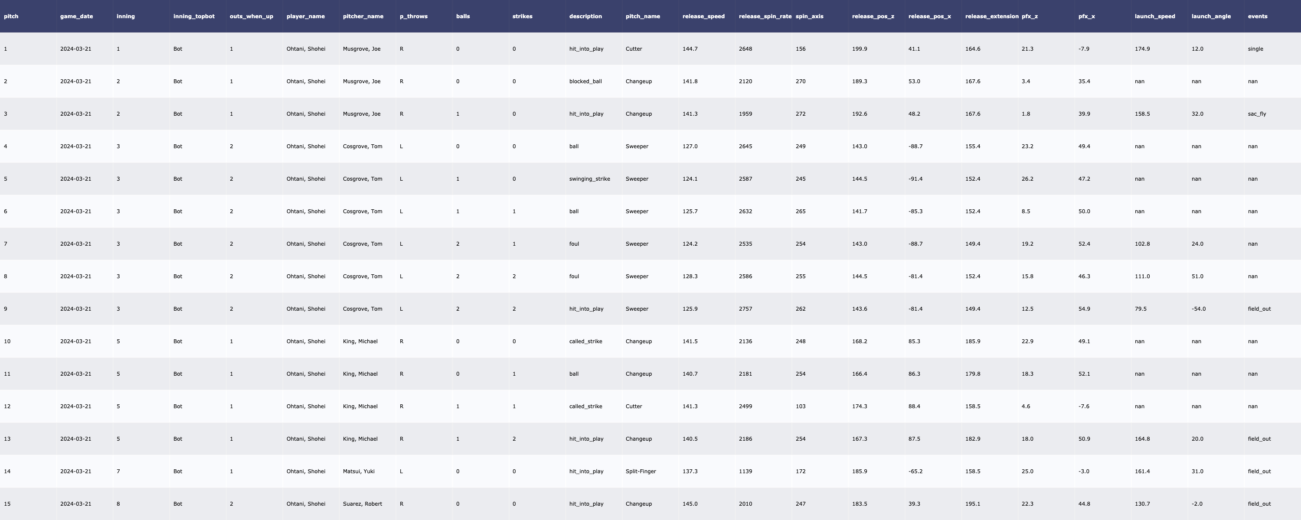Click the events column header
This screenshot has height=520, width=1301.
[1257, 16]
